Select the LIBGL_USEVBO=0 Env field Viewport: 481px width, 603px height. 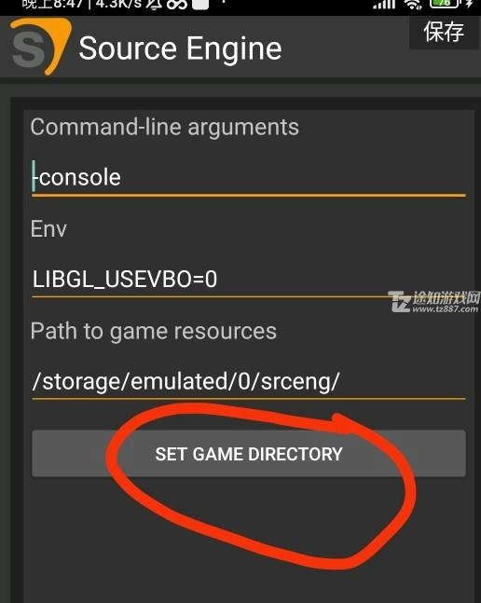click(249, 280)
